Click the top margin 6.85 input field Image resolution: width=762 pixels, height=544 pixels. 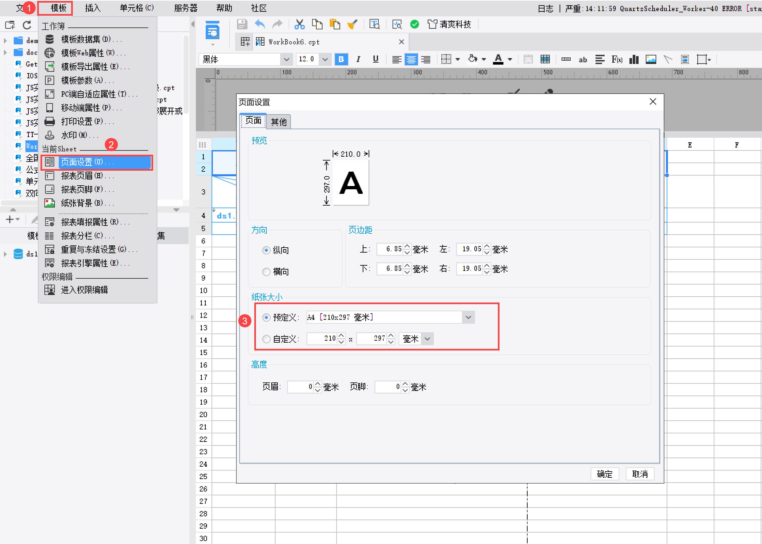pyautogui.click(x=389, y=249)
